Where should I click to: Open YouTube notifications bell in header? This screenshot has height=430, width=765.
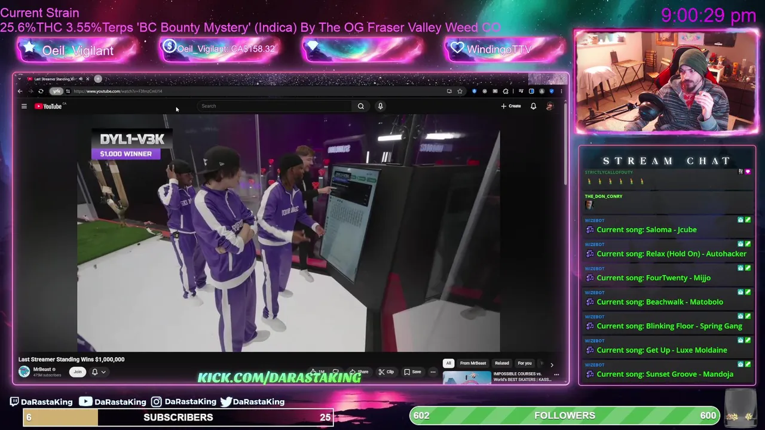[533, 106]
